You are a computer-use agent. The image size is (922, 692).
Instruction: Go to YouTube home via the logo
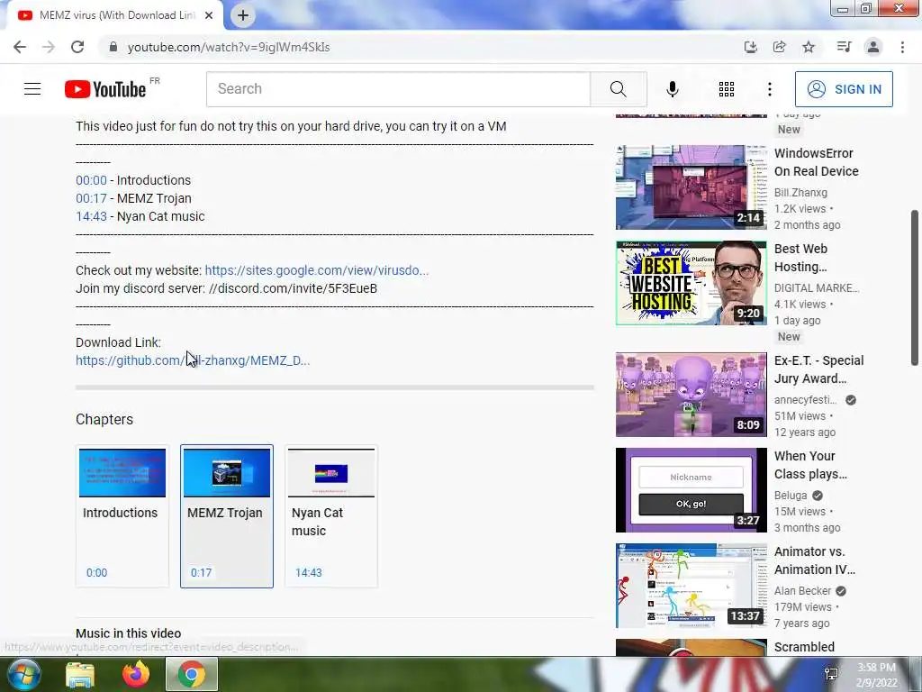tap(106, 89)
